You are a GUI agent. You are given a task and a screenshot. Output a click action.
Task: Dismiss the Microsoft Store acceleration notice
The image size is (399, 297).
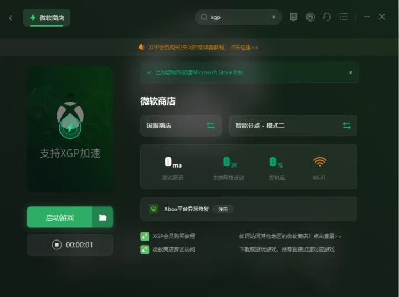(351, 72)
